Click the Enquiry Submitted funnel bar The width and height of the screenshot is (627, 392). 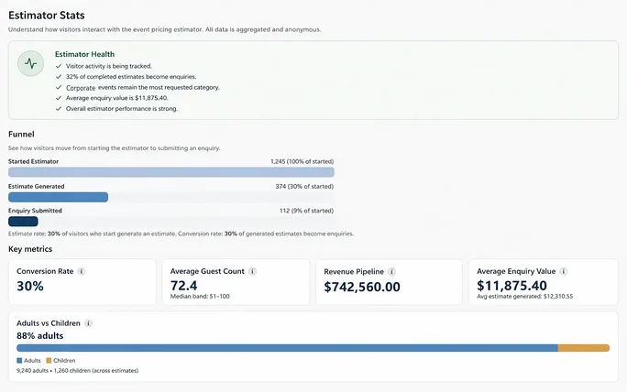pyautogui.click(x=23, y=222)
